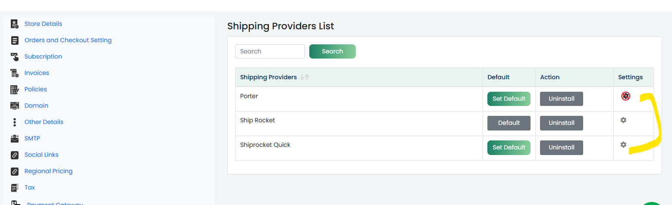Click the green Search button

333,51
